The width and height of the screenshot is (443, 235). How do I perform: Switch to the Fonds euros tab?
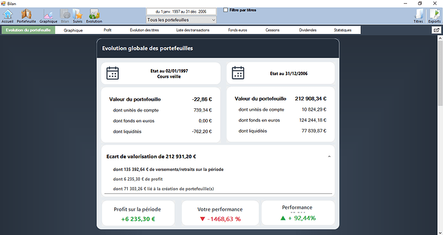pos(238,30)
